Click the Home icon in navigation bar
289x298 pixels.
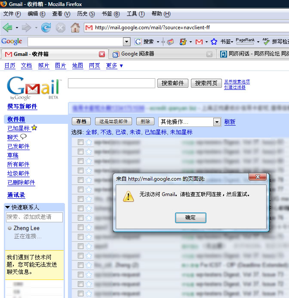pyautogui.click(x=75, y=28)
